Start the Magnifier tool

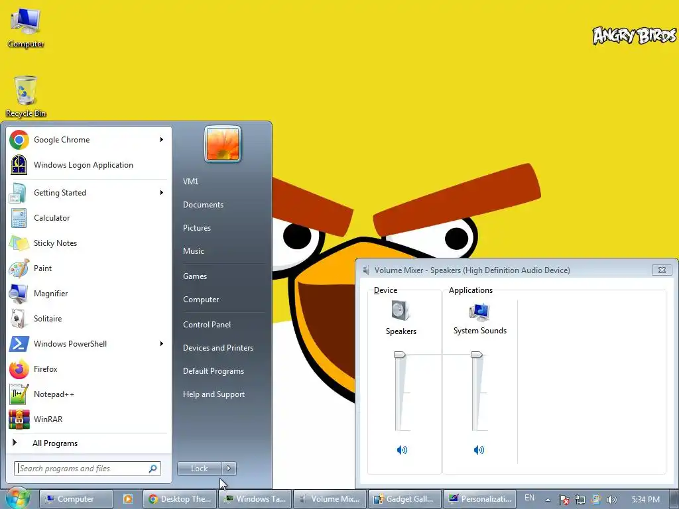pos(88,294)
